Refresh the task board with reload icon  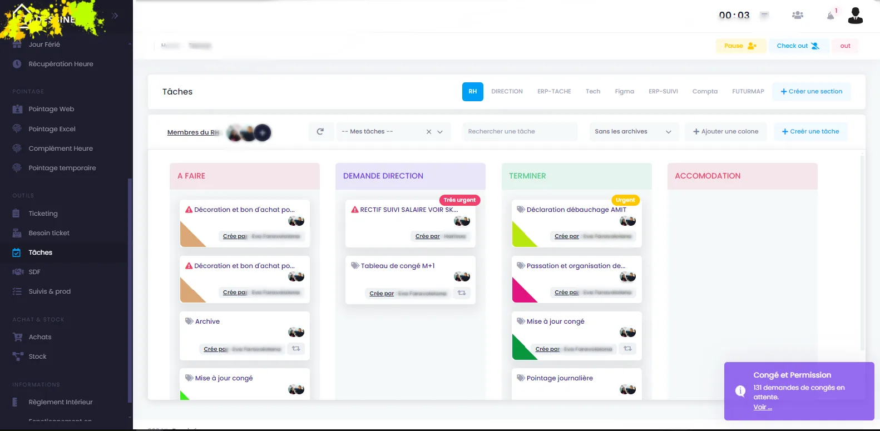click(x=320, y=132)
